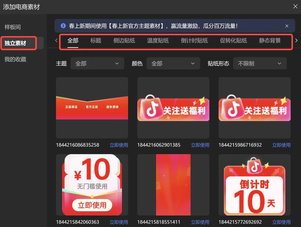
Task: Switch to the 静态背景 tab
Action: [x=270, y=40]
